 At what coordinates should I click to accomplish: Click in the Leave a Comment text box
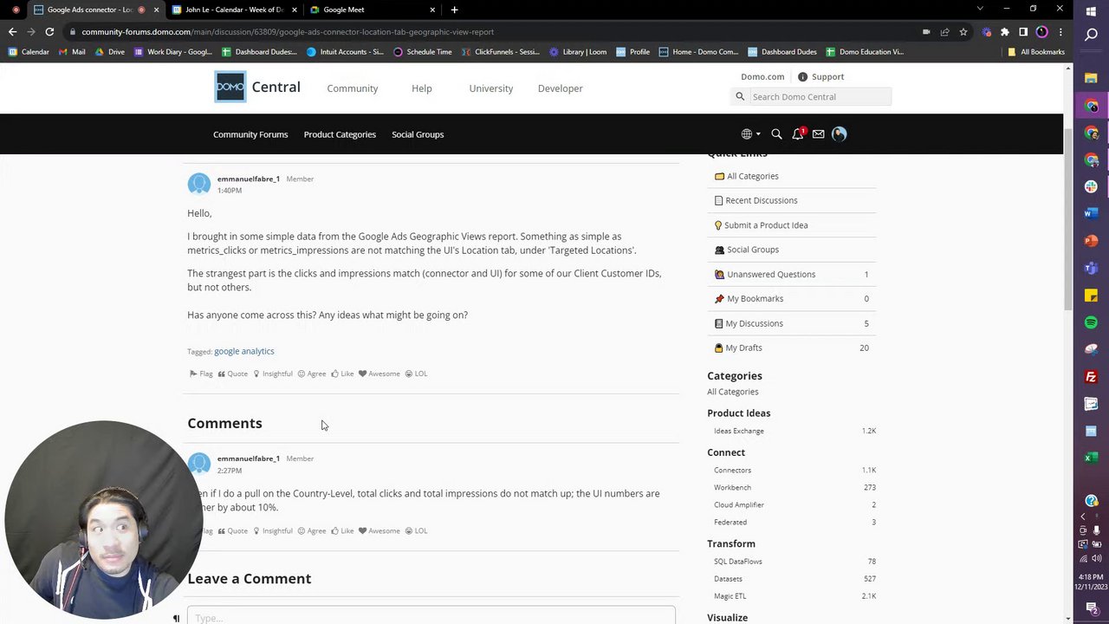[431, 616]
